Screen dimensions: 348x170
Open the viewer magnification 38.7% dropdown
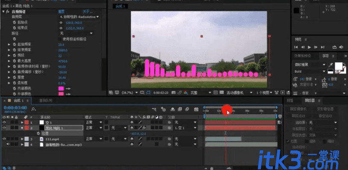[x=130, y=93]
